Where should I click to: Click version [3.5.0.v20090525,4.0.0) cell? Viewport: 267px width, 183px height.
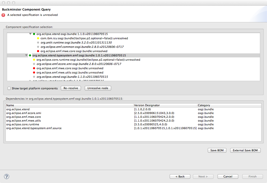tap(151, 124)
